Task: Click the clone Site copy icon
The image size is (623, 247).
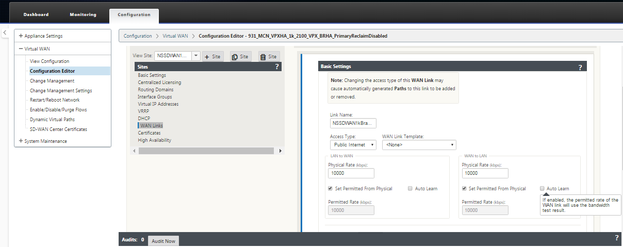Action: coord(241,57)
